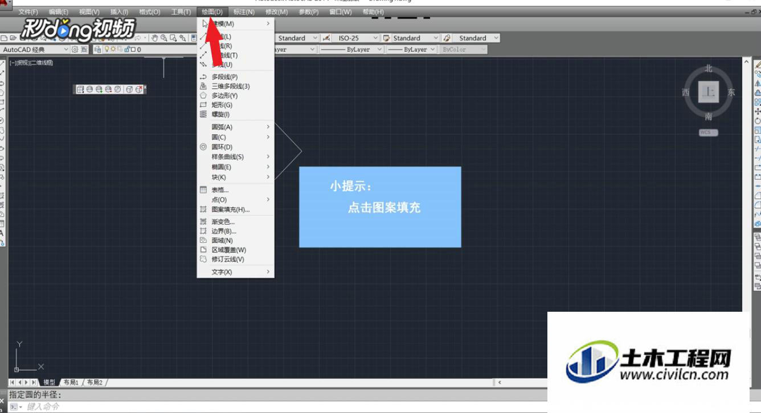
Task: Click the Text 'A' tool in the left toolbar
Action: 2,233
